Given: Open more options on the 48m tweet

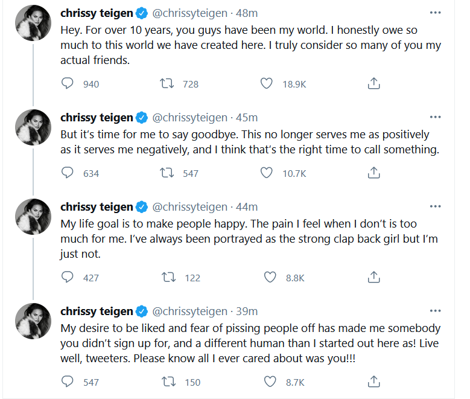Looking at the screenshot, I should (435, 12).
